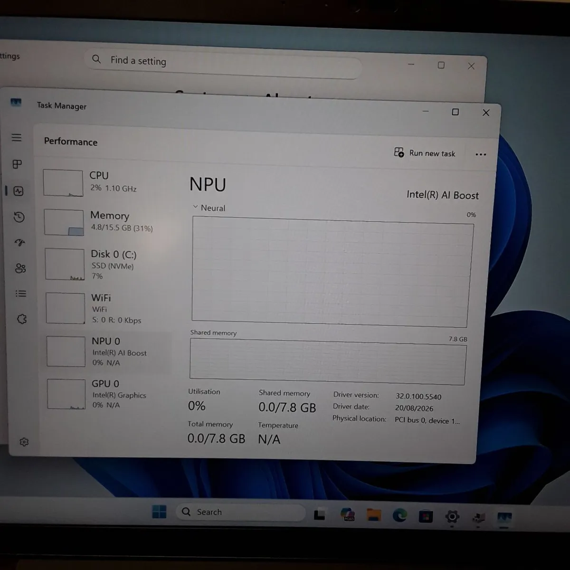The image size is (570, 570).
Task: Click the WiFi mini graph thumbnail
Action: (x=66, y=308)
